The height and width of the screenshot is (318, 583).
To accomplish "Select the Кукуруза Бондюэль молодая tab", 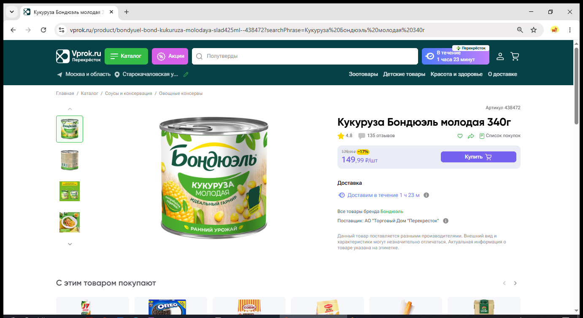I will click(x=69, y=12).
